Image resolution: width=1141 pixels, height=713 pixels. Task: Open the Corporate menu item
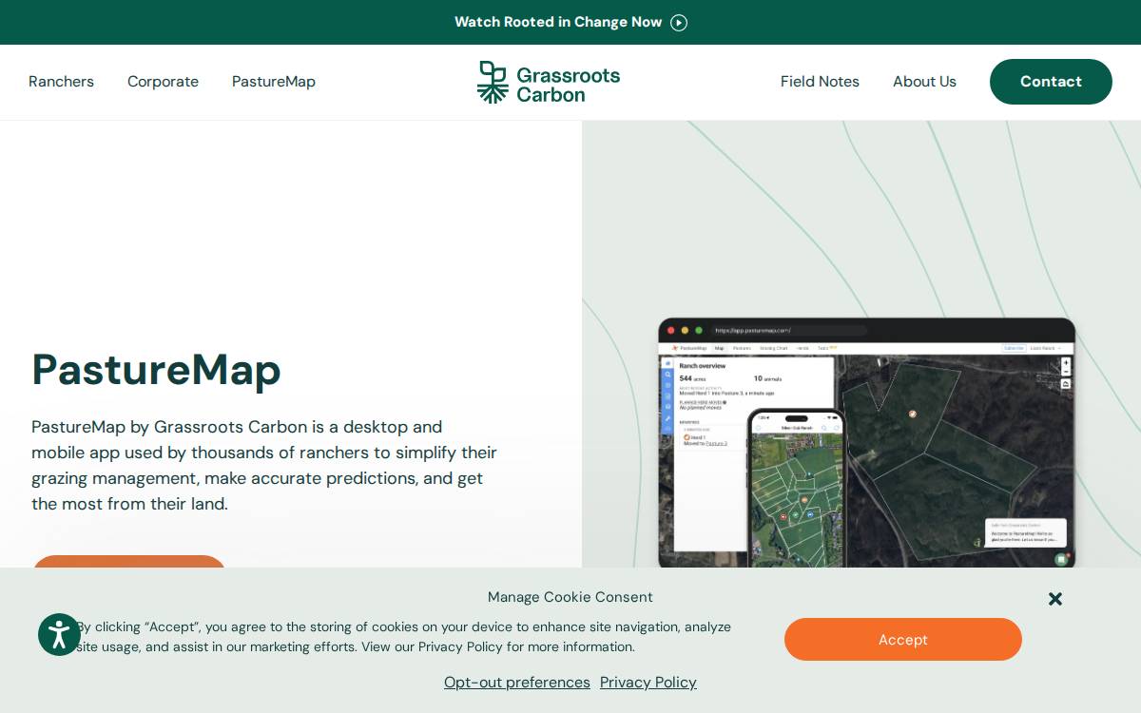tap(163, 82)
